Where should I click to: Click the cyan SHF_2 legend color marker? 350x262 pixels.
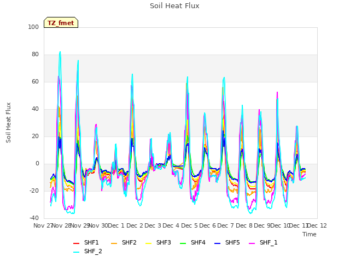tap(77, 252)
